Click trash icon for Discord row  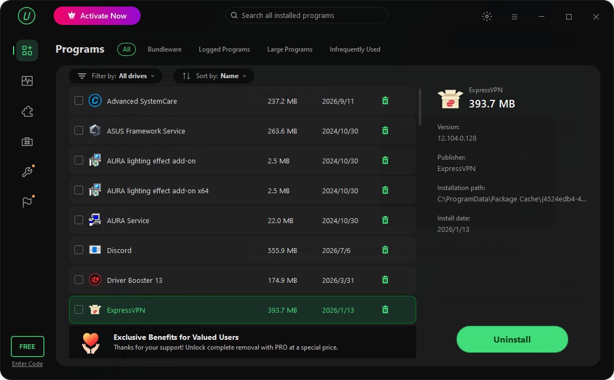[385, 250]
